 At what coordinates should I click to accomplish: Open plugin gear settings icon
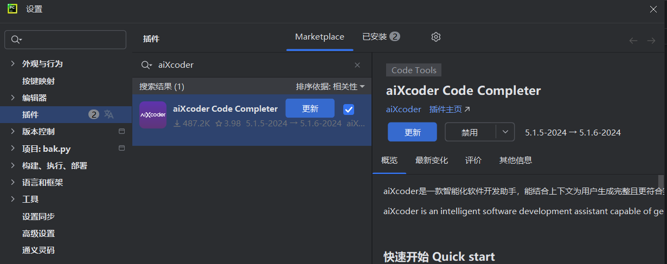click(436, 37)
